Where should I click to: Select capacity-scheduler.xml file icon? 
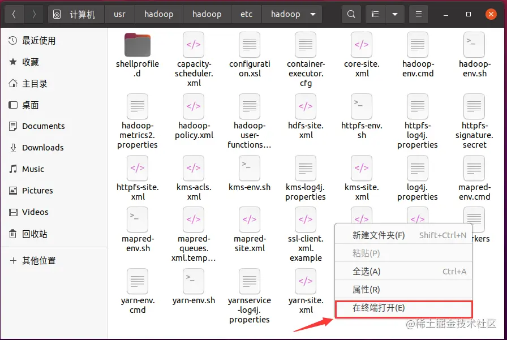(194, 45)
